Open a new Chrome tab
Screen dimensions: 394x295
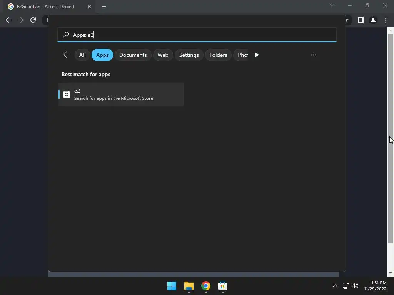[104, 7]
